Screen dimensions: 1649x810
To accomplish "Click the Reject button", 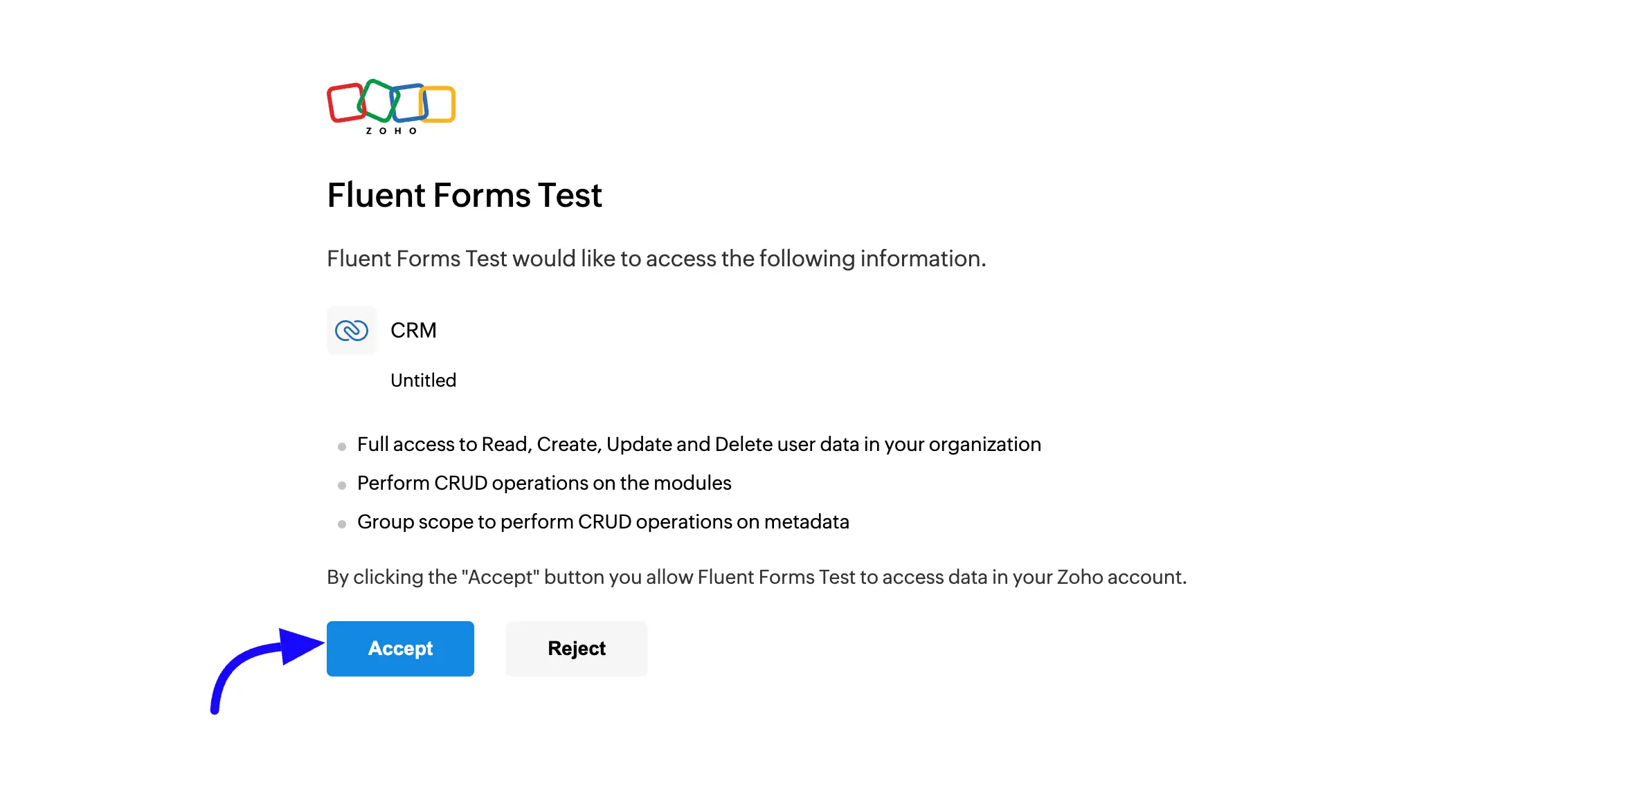I will pyautogui.click(x=577, y=648).
